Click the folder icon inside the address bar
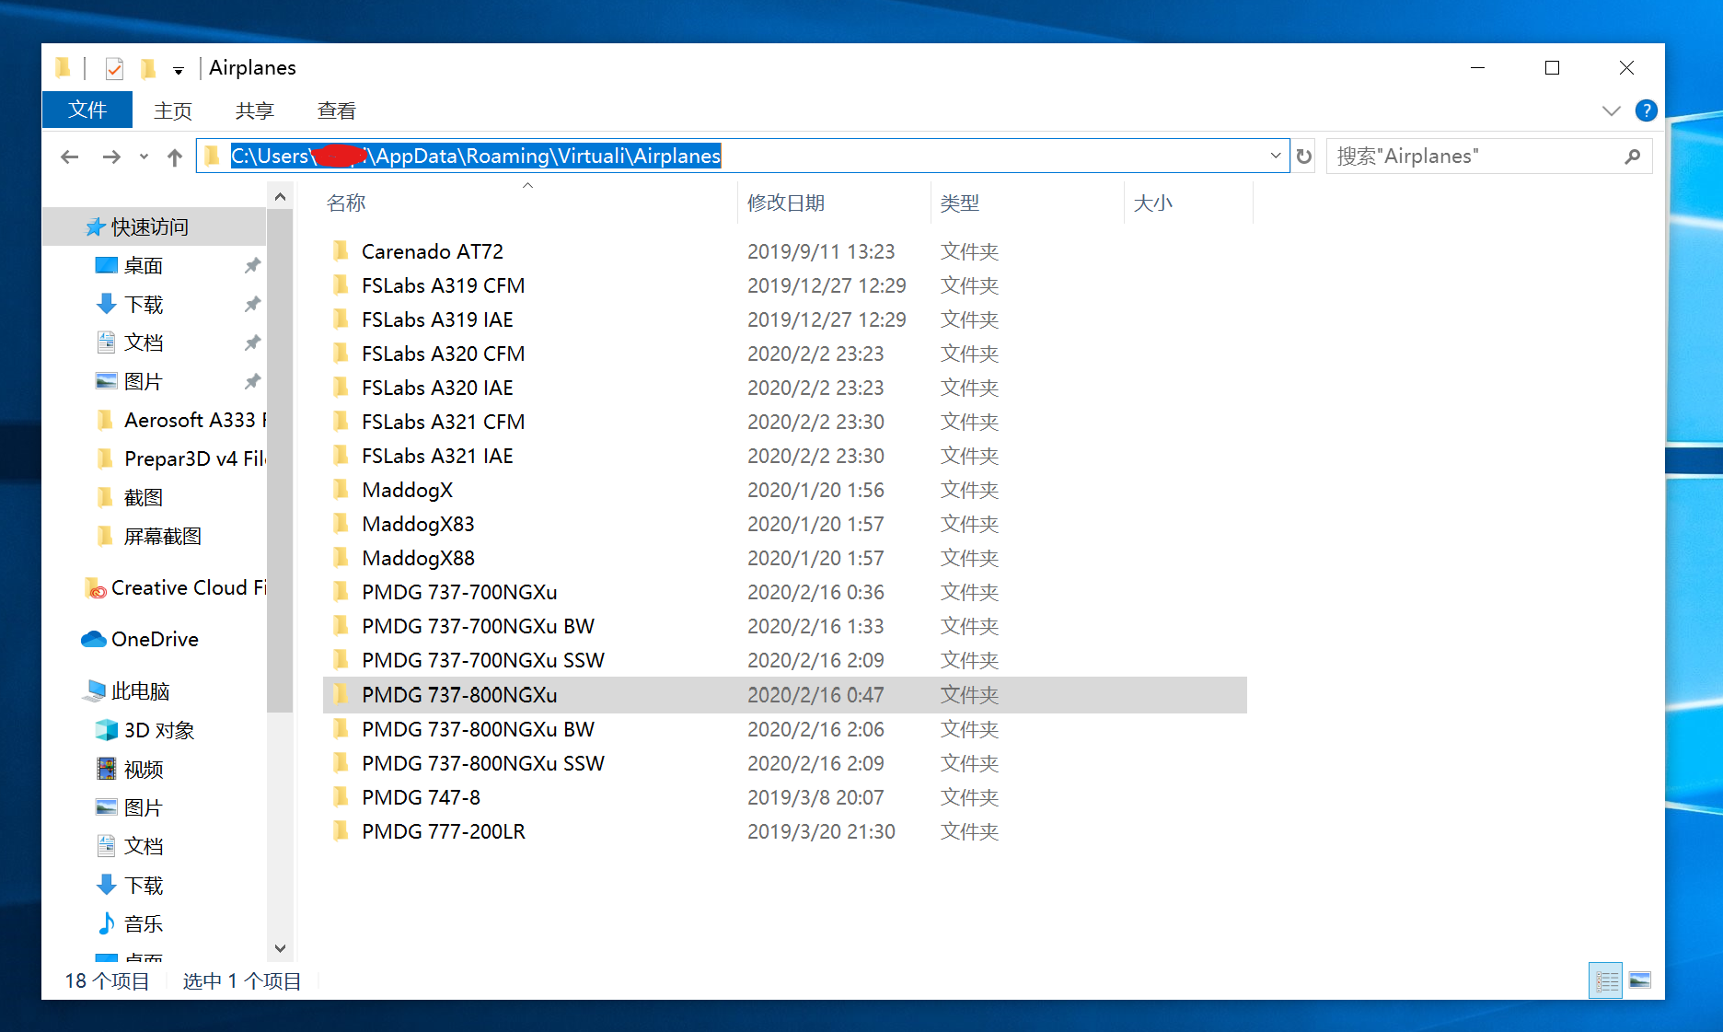1723x1032 pixels. 211,156
